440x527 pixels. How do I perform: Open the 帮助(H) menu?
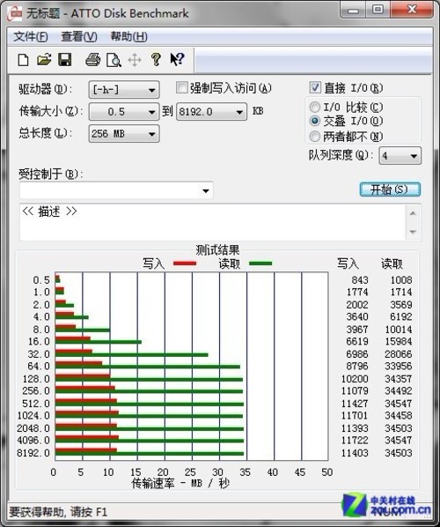coord(129,37)
